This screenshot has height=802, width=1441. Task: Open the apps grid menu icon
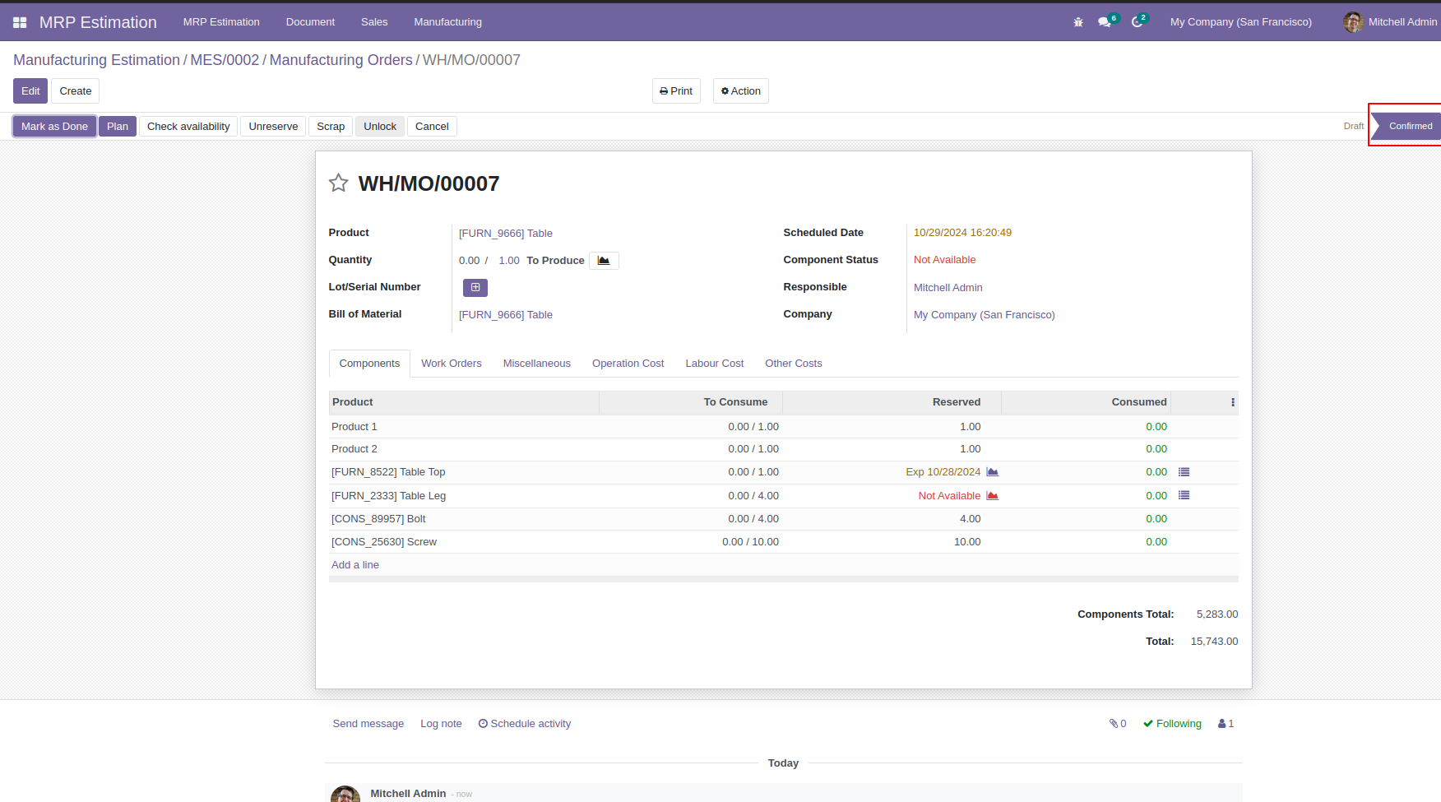[20, 22]
